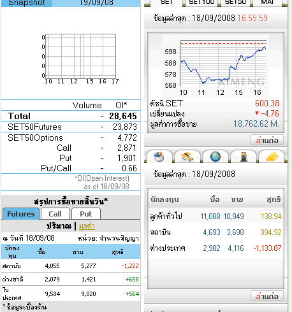Switch to the MAI index tab
Screen dimensions: 292x312
coord(267,3)
